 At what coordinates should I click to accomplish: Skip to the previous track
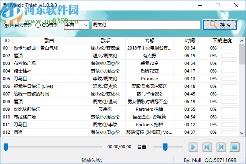pos(207,147)
